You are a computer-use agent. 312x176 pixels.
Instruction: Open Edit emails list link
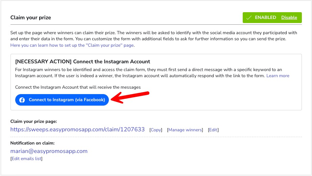coord(26,159)
